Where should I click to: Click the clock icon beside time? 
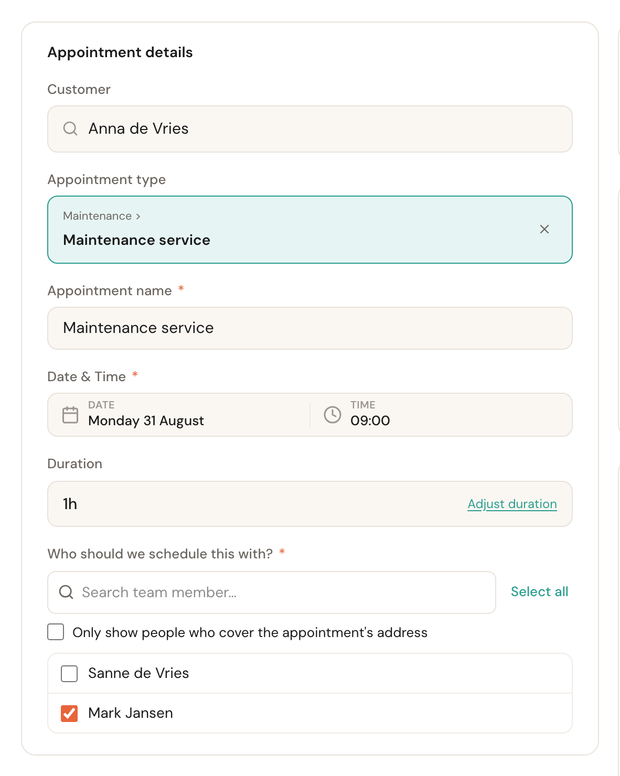pos(333,415)
